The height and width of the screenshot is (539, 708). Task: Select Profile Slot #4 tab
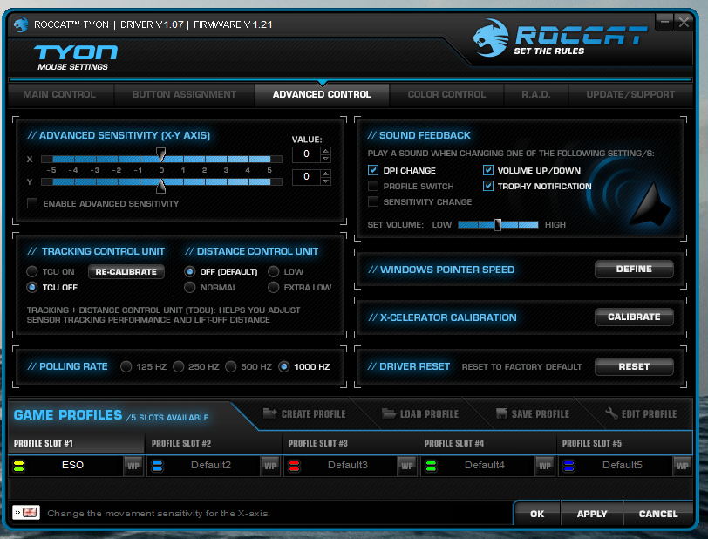[487, 443]
